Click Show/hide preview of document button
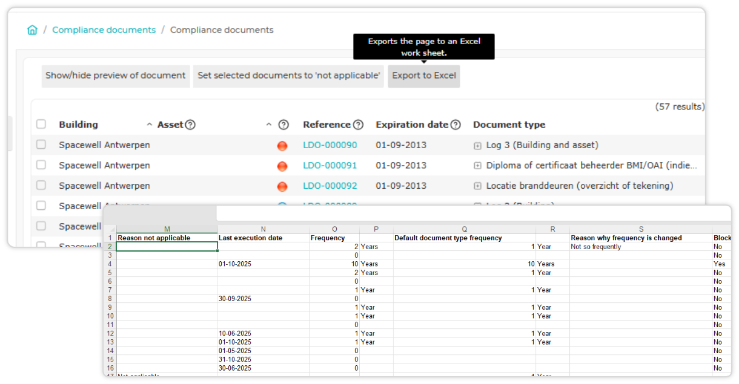This screenshot has width=739, height=384. point(116,76)
